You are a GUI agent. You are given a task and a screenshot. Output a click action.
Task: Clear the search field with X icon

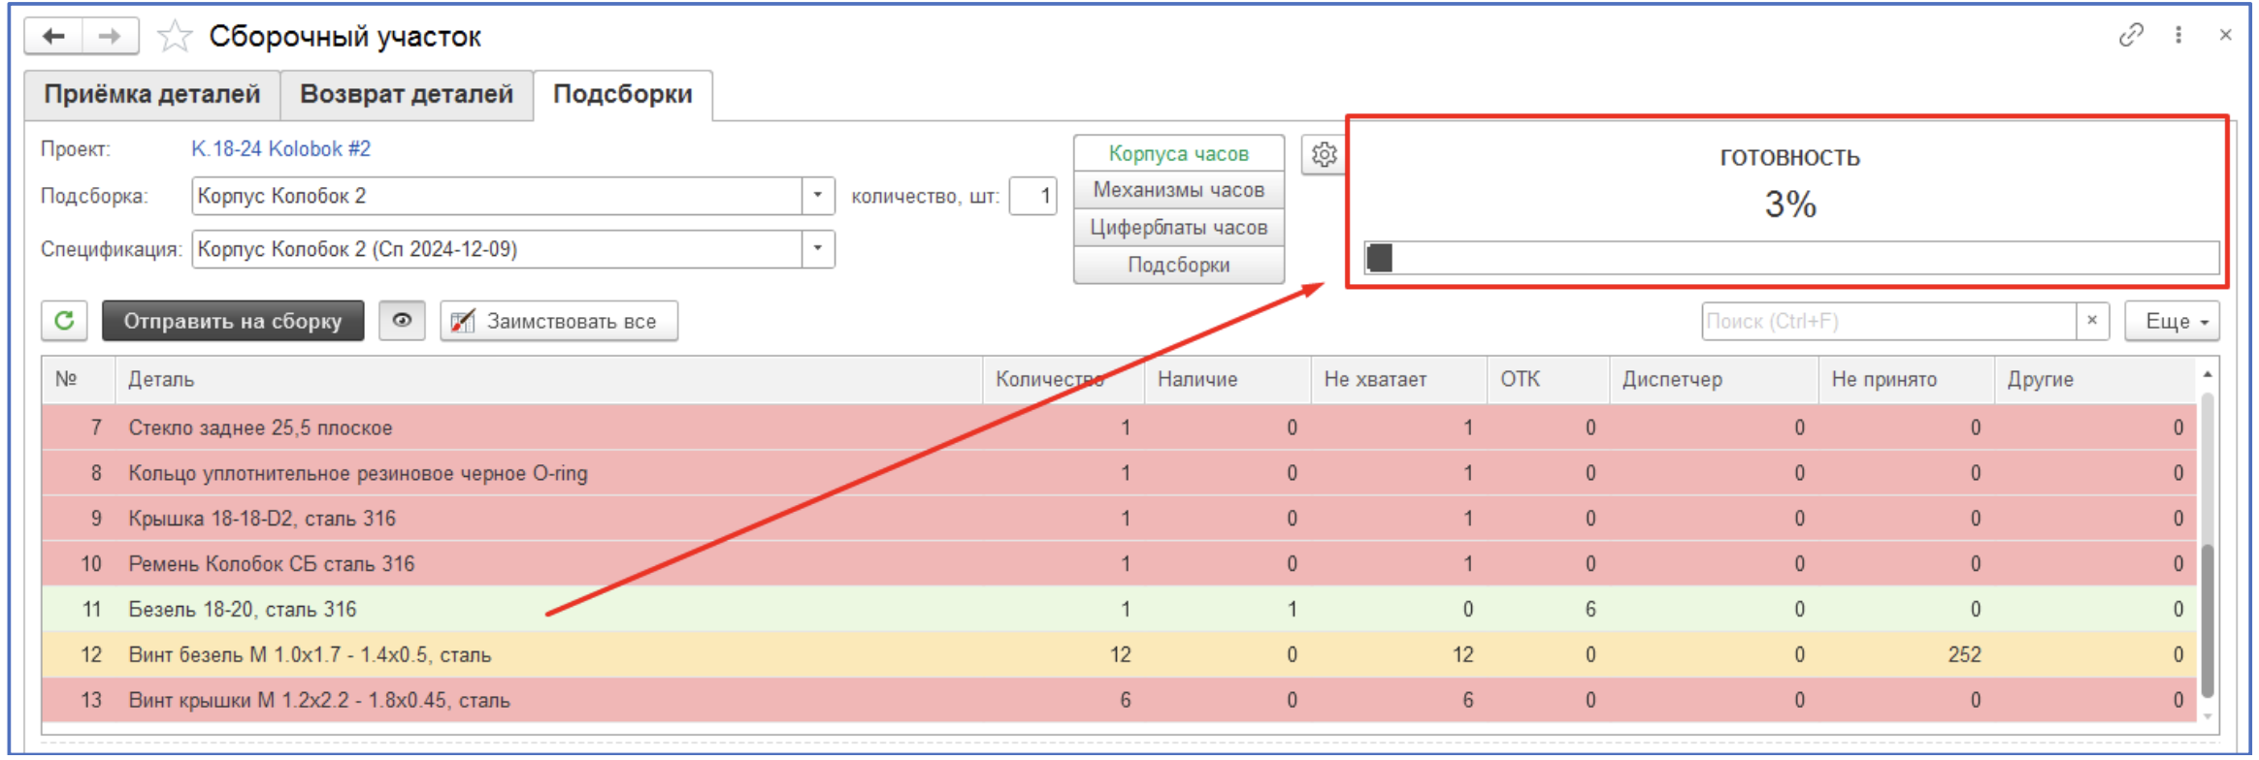click(x=2092, y=321)
